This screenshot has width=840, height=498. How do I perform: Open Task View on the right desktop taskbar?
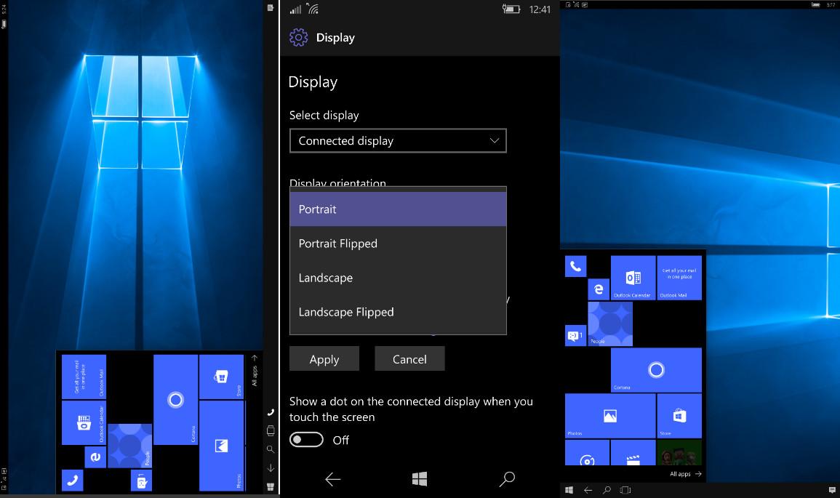625,490
